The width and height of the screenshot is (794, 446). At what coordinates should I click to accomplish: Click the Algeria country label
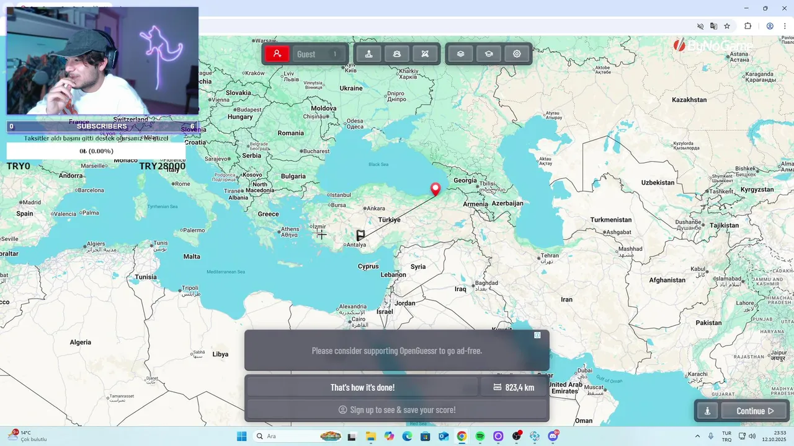(81, 342)
